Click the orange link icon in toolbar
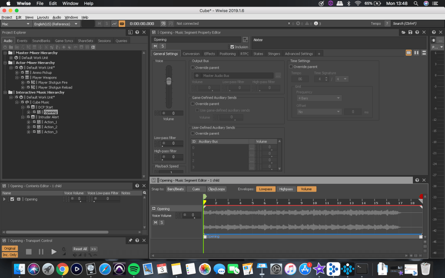Screen dimensions: 445x278 tap(122, 23)
